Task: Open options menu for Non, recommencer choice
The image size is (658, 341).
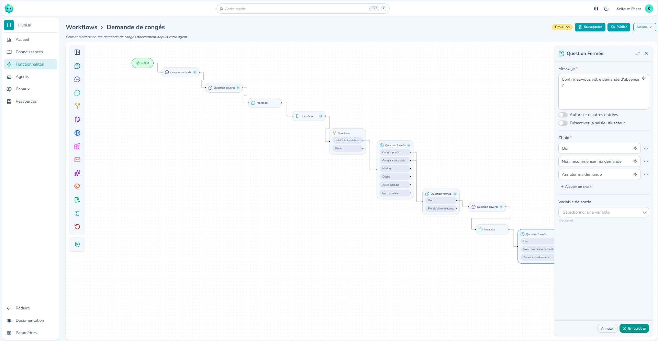Action: [646, 161]
